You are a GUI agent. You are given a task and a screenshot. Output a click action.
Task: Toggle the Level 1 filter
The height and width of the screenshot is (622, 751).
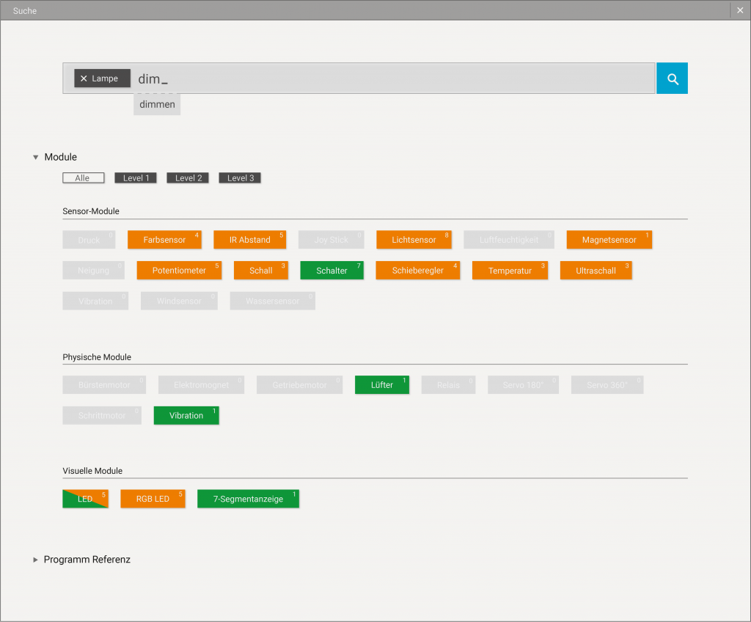coord(136,178)
